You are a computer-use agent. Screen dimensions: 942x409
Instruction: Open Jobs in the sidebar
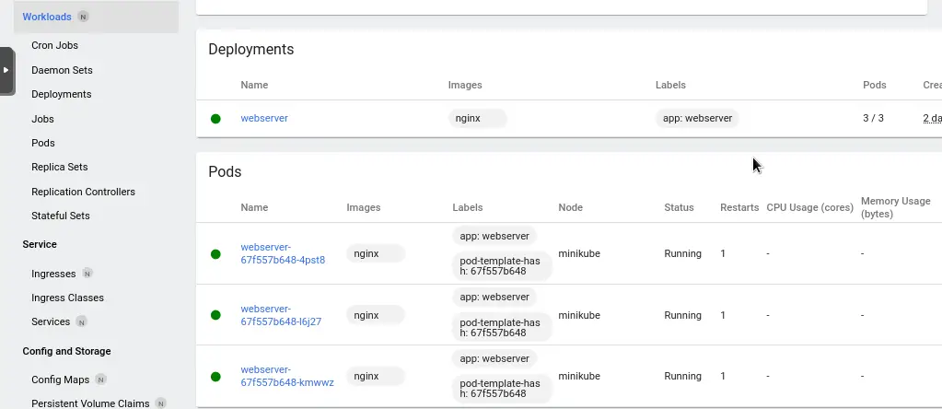pos(42,119)
